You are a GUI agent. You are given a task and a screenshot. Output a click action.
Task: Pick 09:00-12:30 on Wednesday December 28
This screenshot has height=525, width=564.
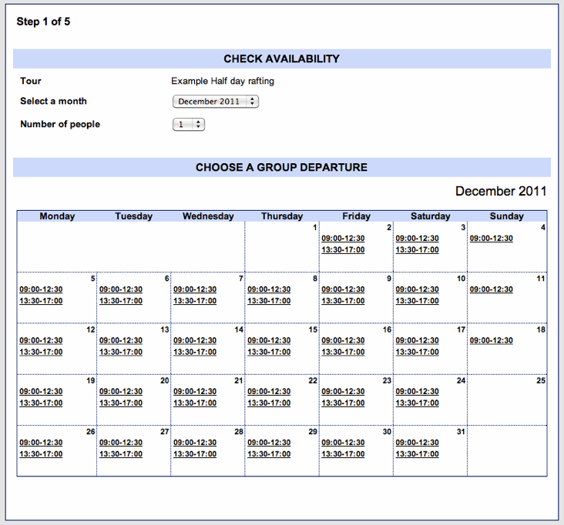(195, 443)
